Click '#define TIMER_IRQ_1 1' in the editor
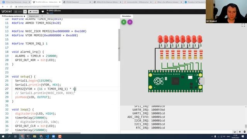The image size is (247, 139). [x=30, y=44]
